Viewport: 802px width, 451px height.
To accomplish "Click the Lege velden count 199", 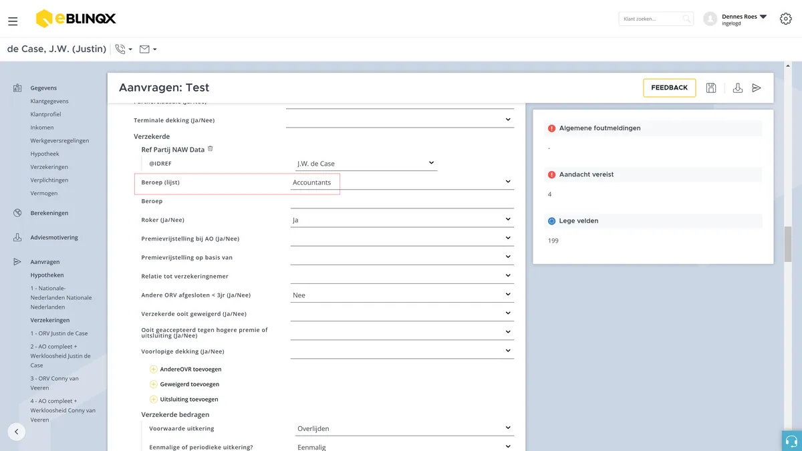I will (x=553, y=241).
